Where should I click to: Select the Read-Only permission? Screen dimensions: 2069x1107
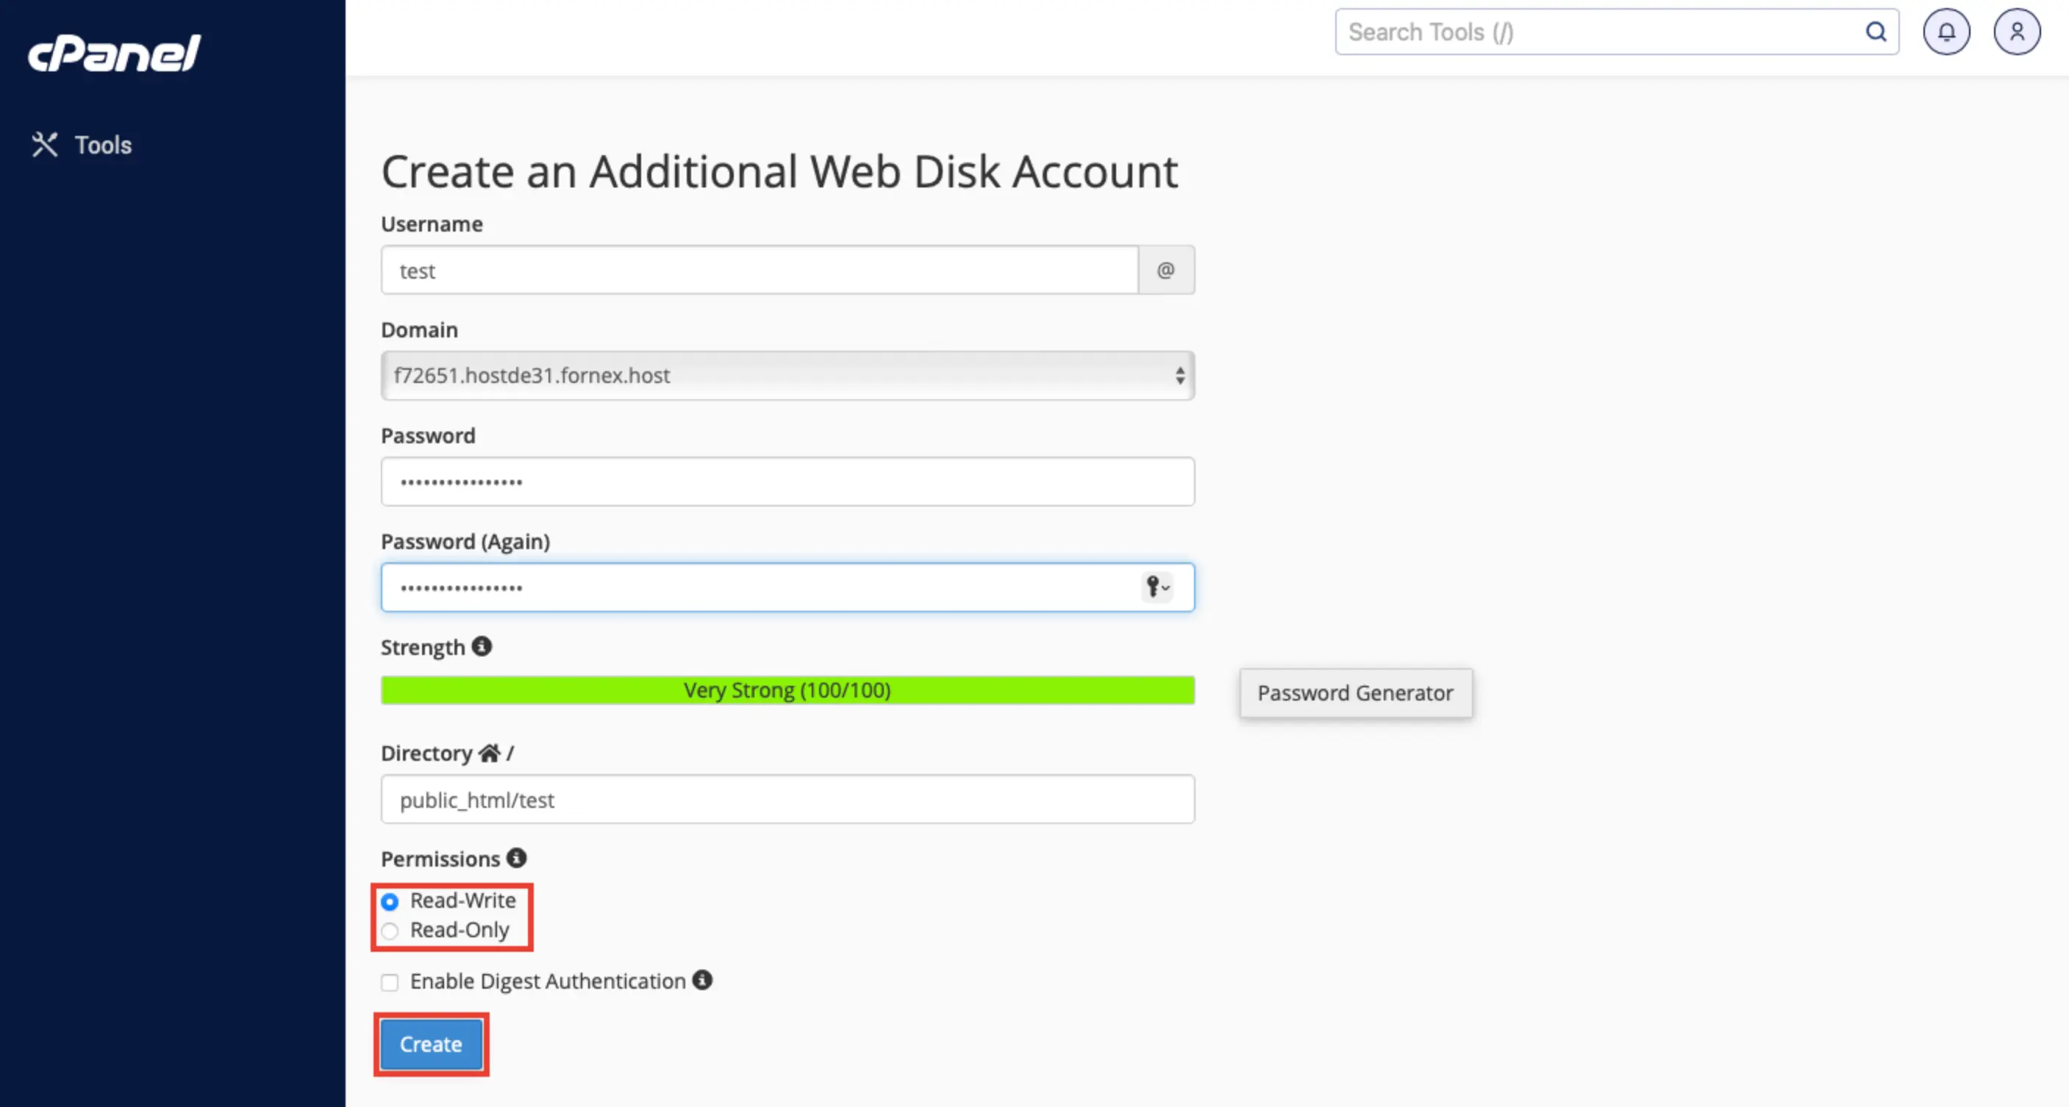point(390,931)
